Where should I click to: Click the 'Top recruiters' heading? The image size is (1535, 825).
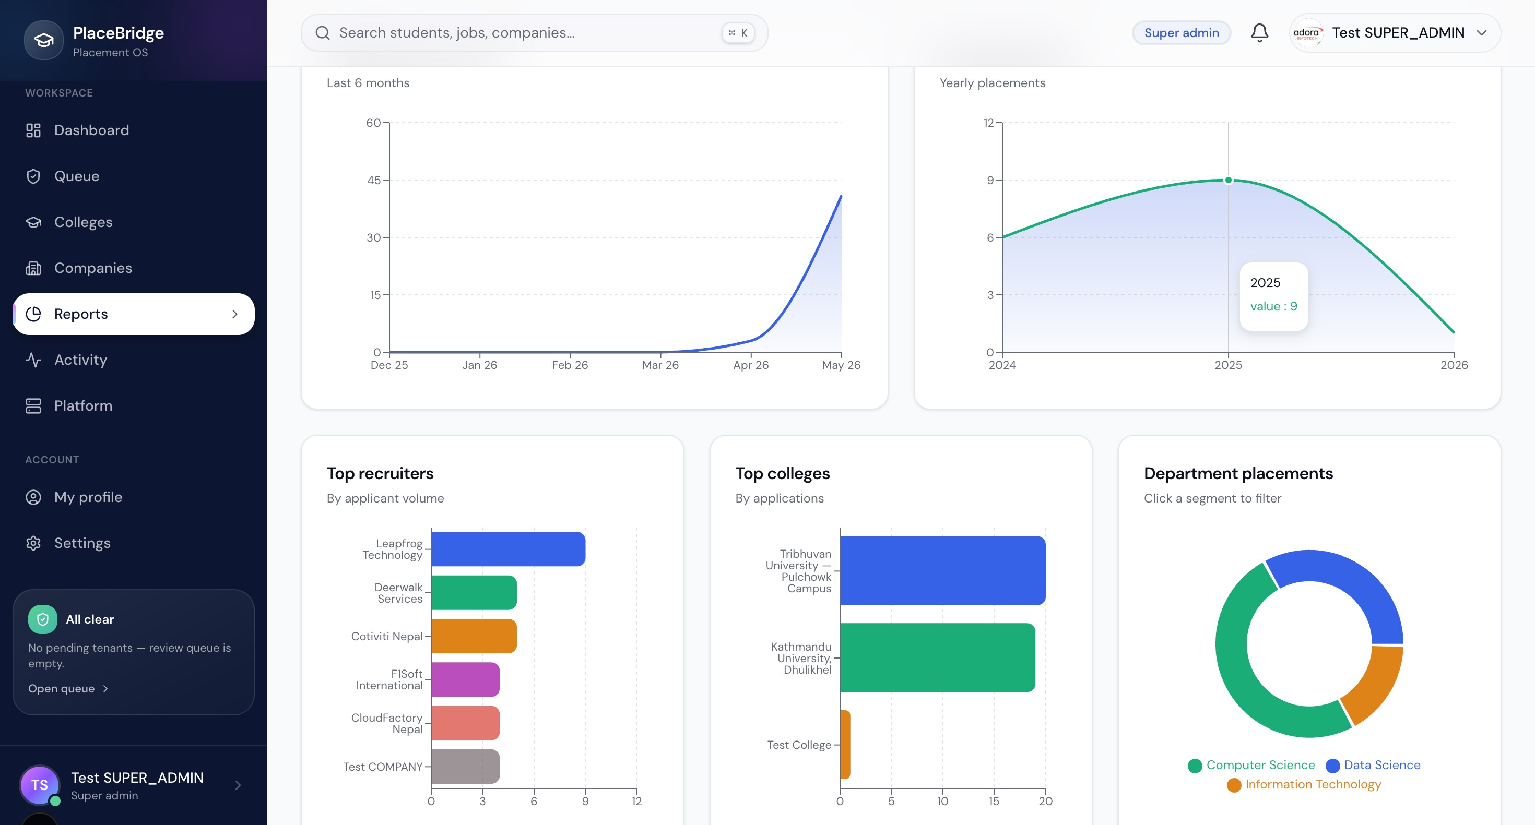point(380,474)
